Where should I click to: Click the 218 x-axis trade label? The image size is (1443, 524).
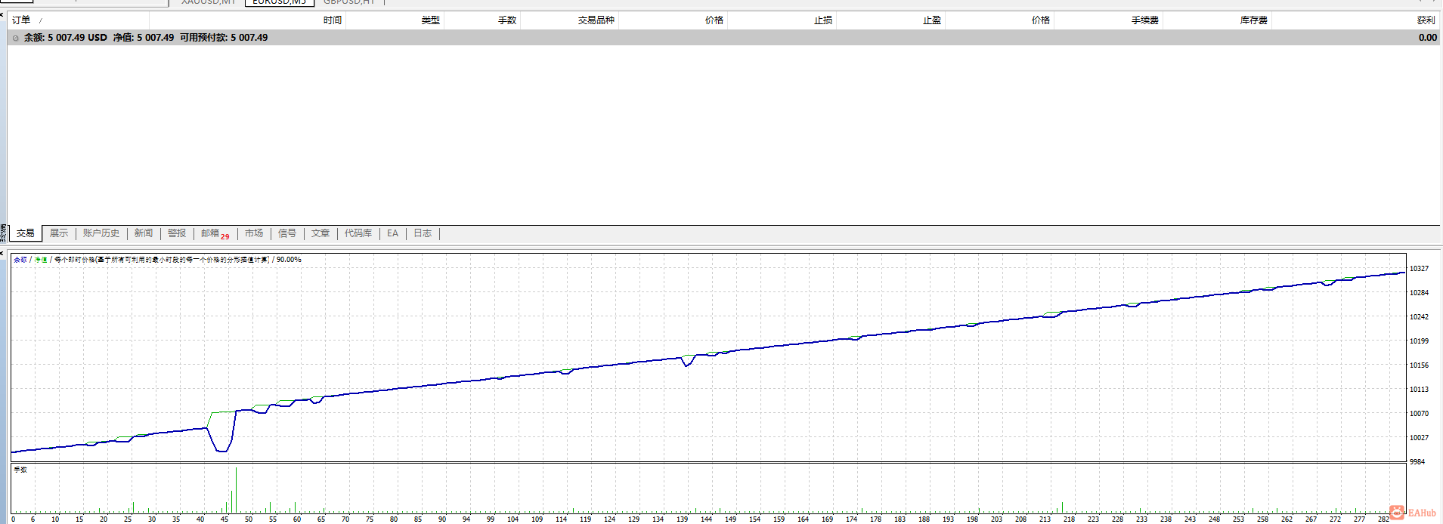point(1069,519)
